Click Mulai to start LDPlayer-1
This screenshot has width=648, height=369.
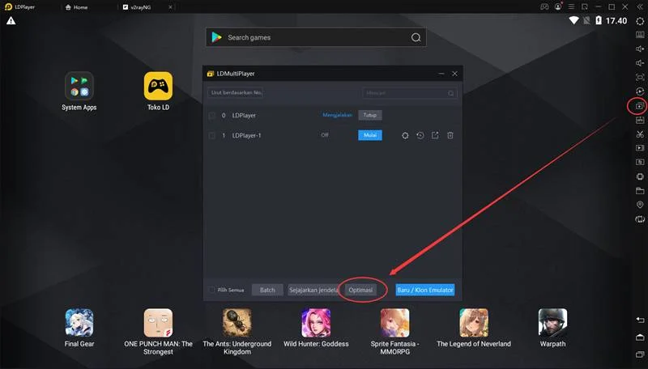[x=370, y=135]
